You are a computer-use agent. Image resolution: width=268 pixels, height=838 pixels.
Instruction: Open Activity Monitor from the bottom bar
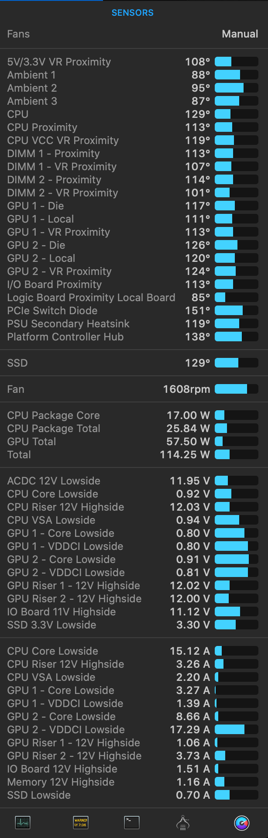[23, 823]
